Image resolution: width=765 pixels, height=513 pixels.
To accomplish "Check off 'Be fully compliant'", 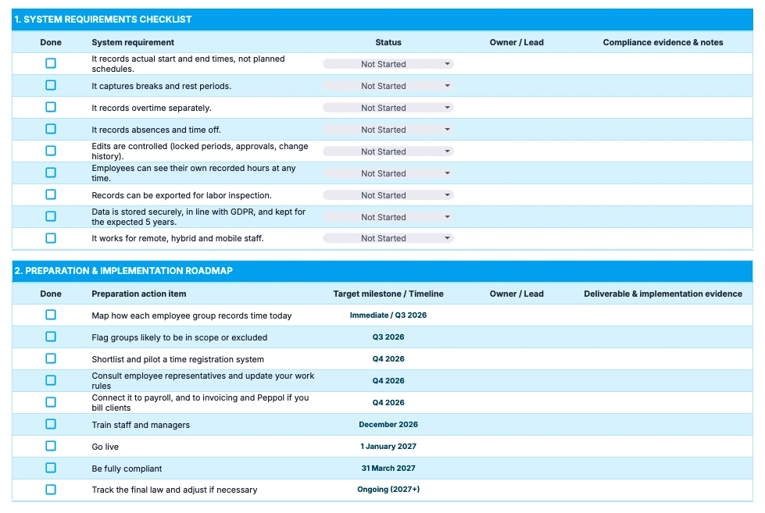I will coord(51,468).
